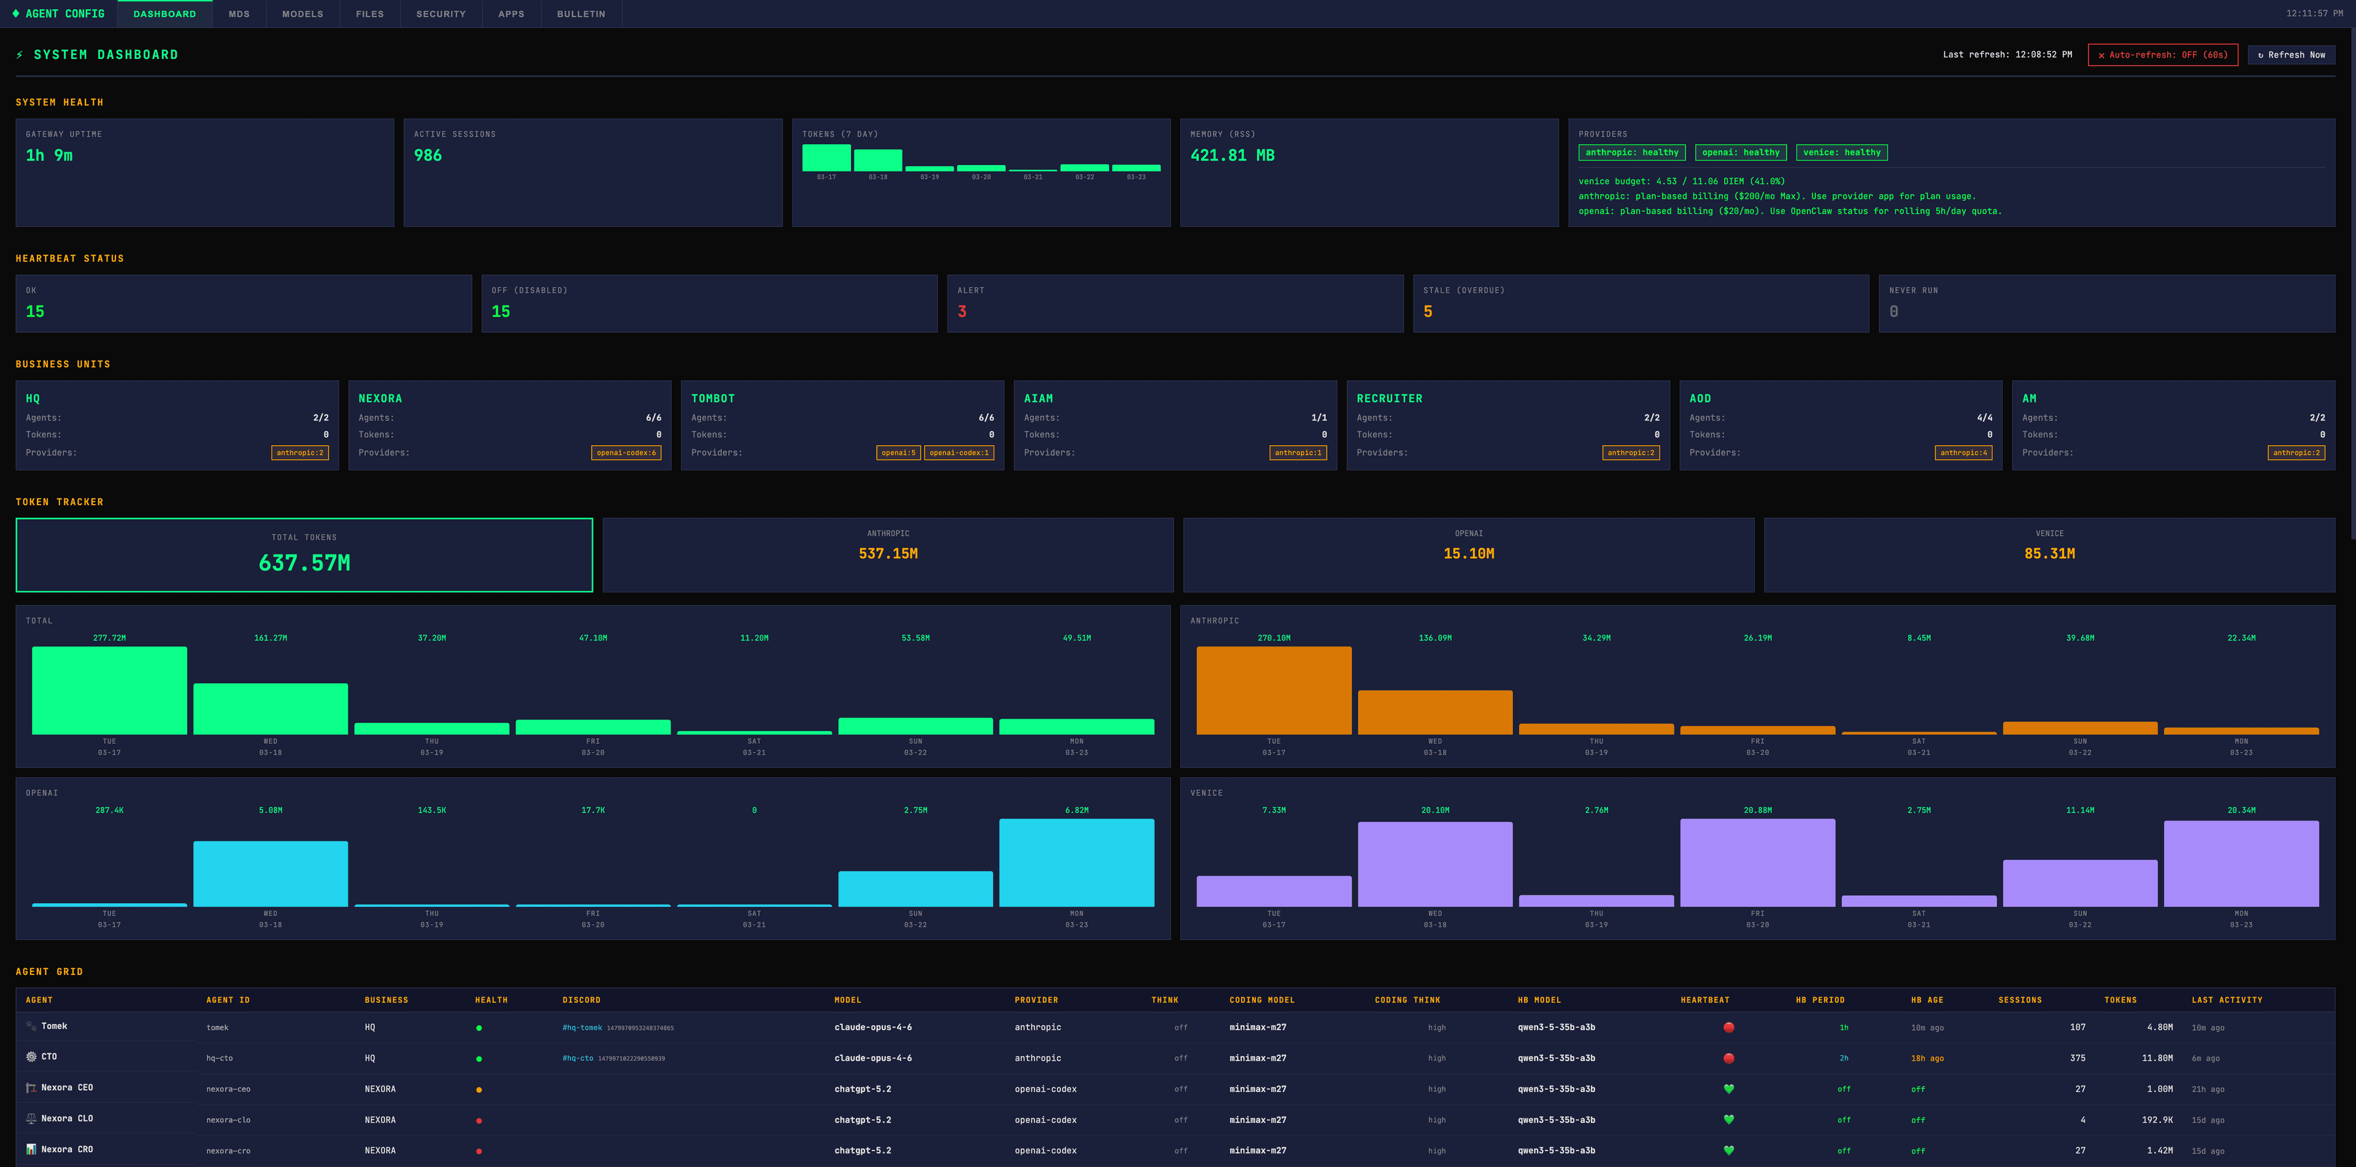Viewport: 2356px width, 1167px height.
Task: Click nexora-cro's green heart heartbeat icon
Action: 1728,1150
